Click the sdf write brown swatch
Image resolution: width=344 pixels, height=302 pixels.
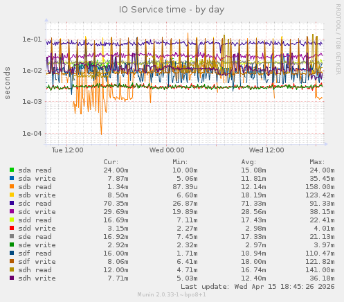(12, 261)
